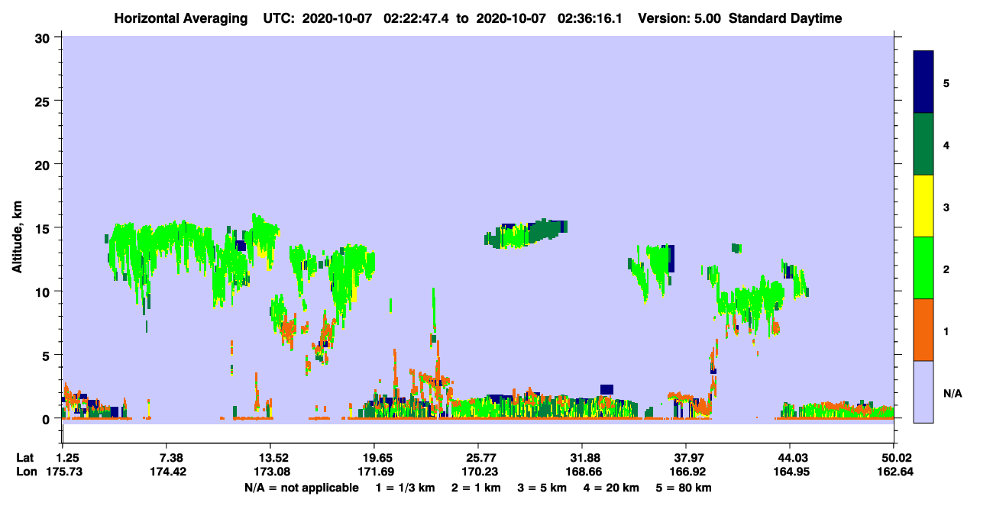
Task: Click the '3 = 5 km' legend note
Action: (542, 487)
